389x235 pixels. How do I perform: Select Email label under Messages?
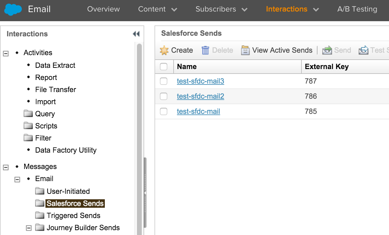(x=44, y=179)
